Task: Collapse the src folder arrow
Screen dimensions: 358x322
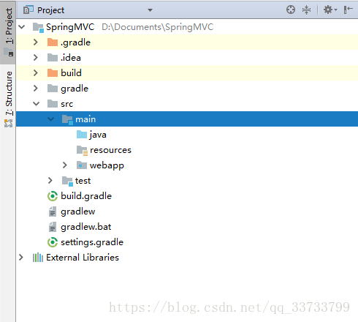Action: click(36, 104)
